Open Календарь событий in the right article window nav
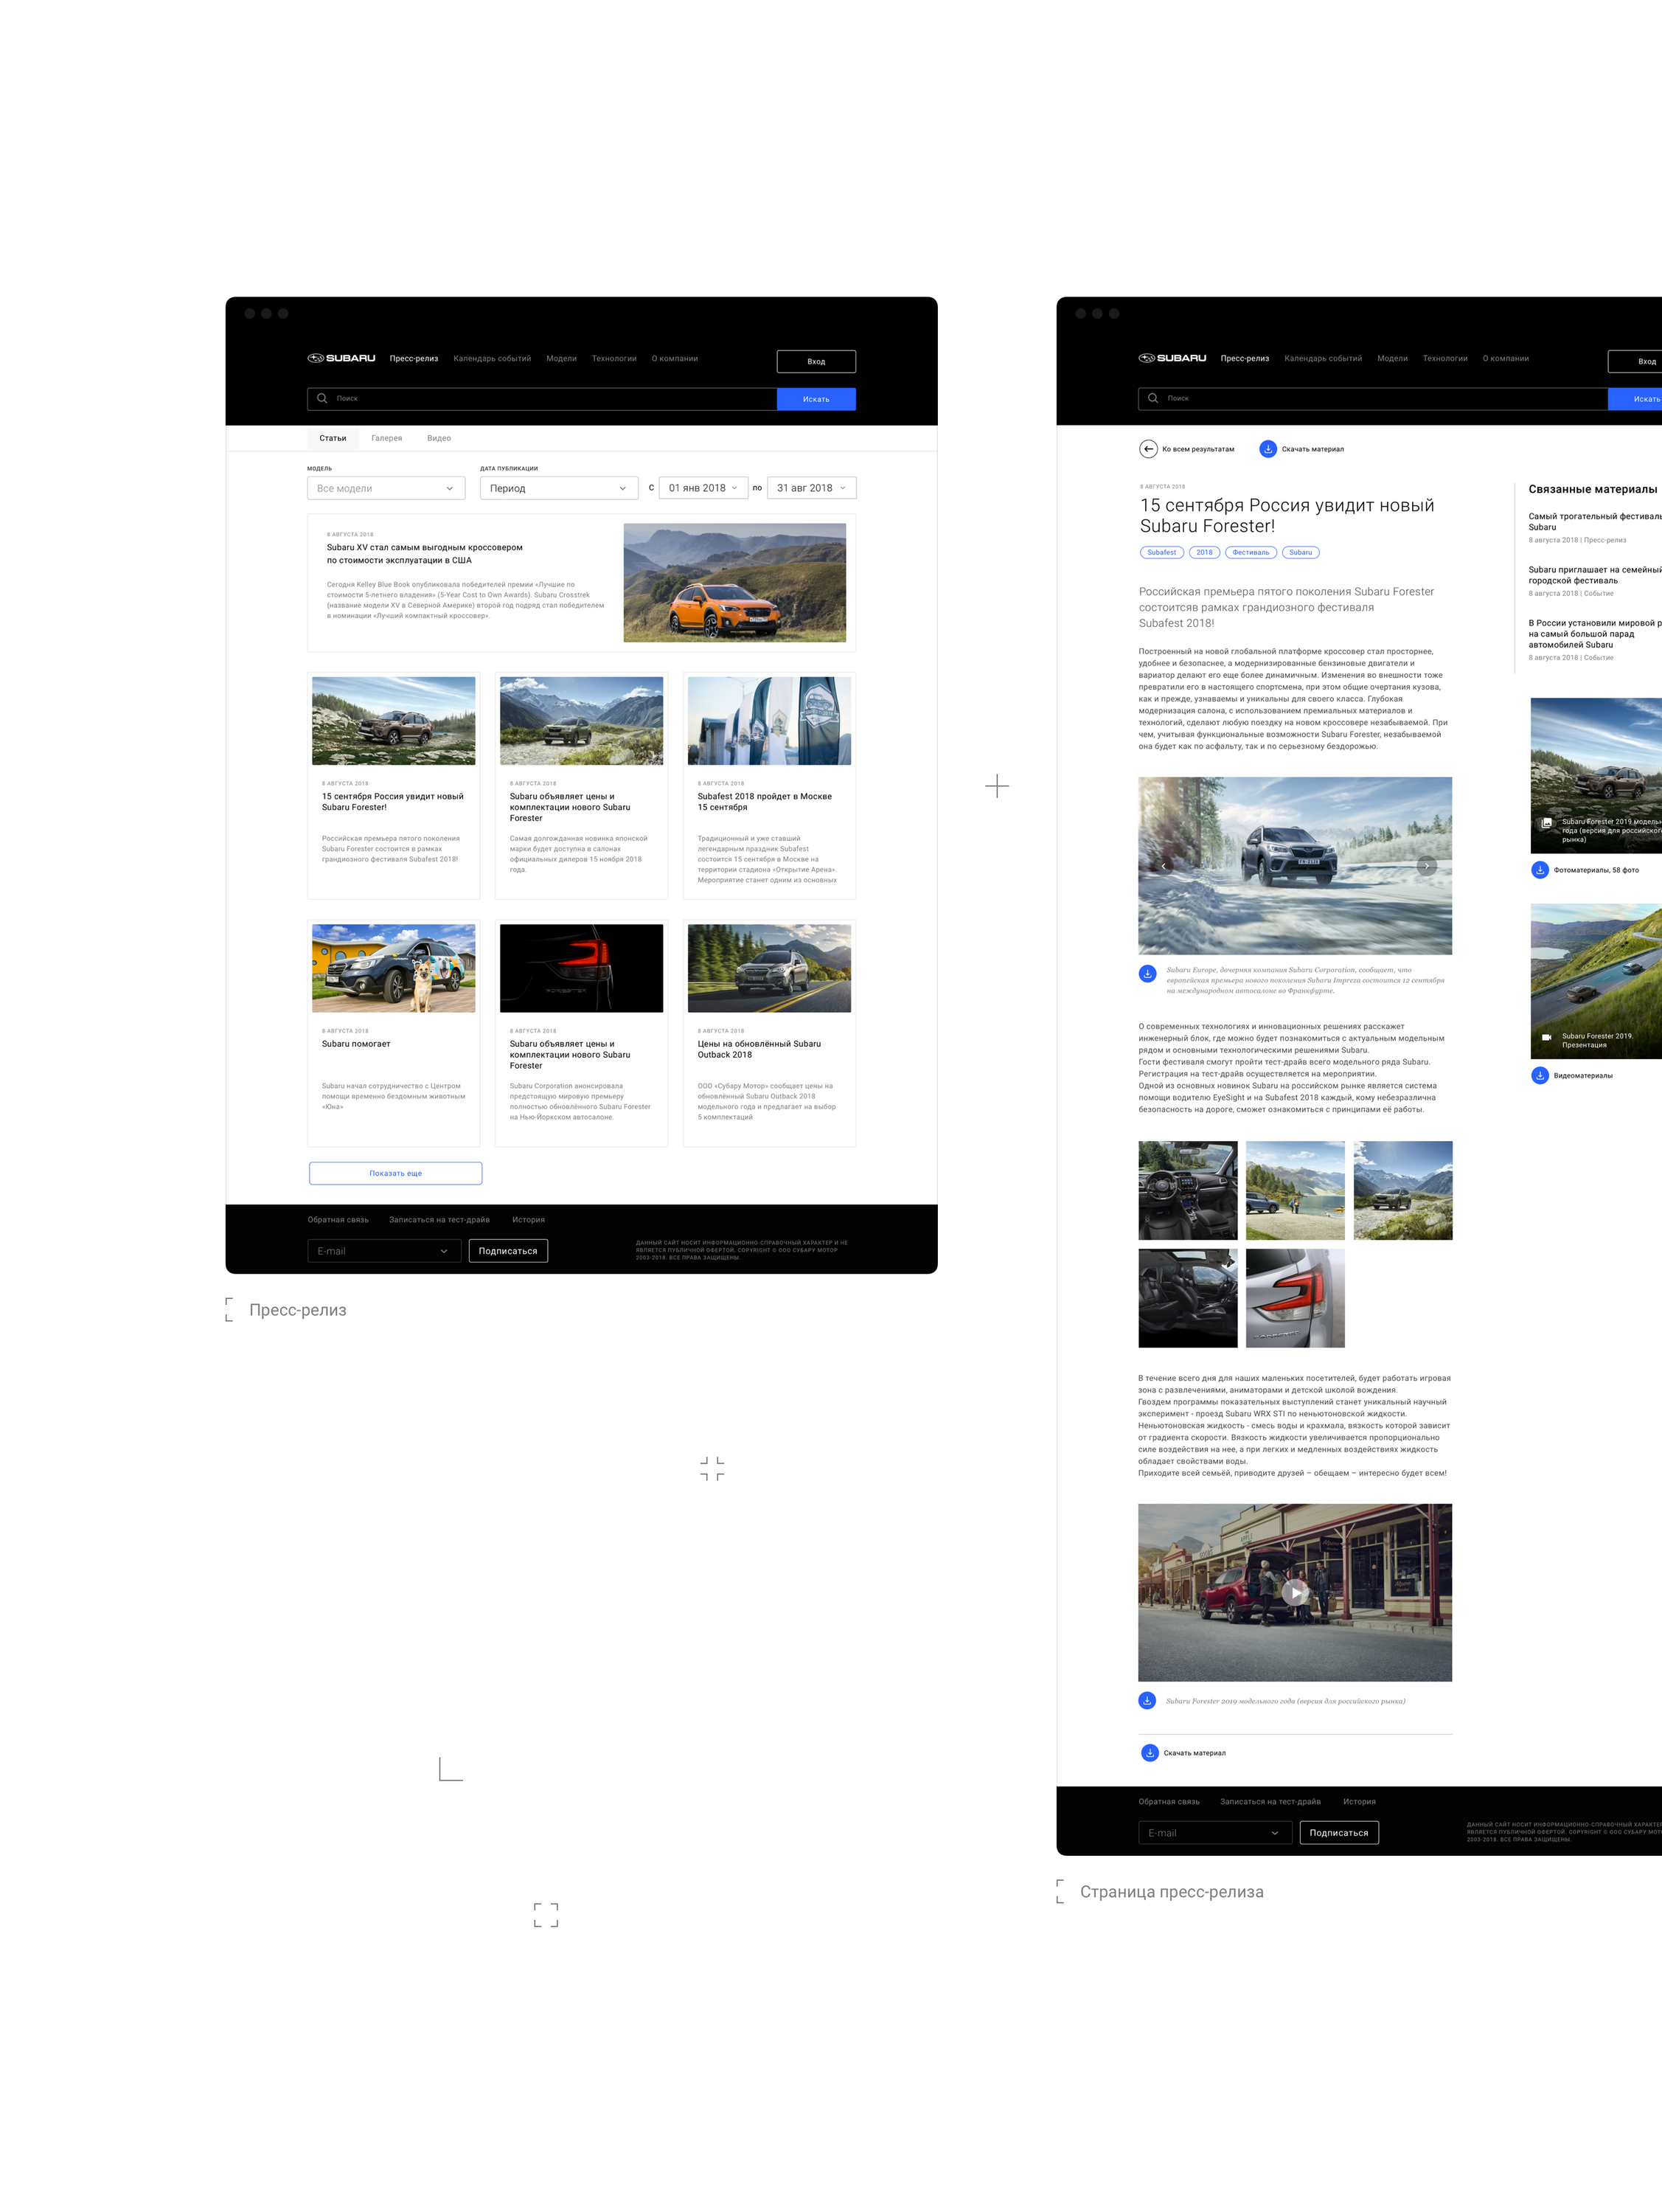 (1324, 358)
